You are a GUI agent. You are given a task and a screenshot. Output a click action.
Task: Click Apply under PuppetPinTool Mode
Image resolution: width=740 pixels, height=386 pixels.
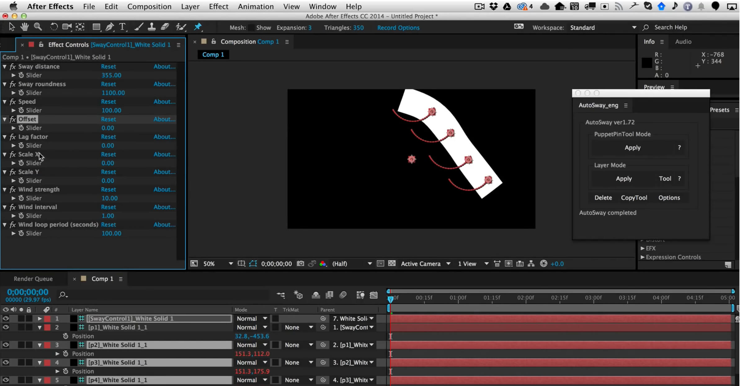pyautogui.click(x=633, y=148)
